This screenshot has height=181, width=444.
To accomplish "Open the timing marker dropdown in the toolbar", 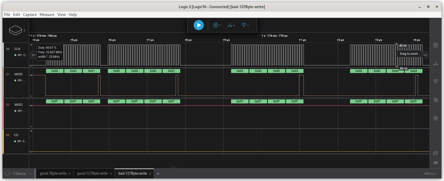I will (x=245, y=25).
